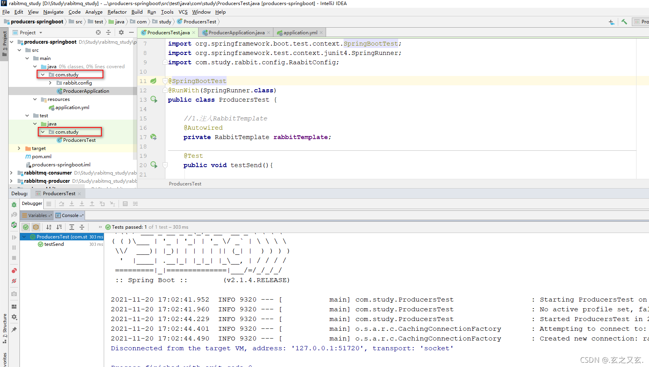Click the Step Into icon
The width and height of the screenshot is (649, 367).
72,204
